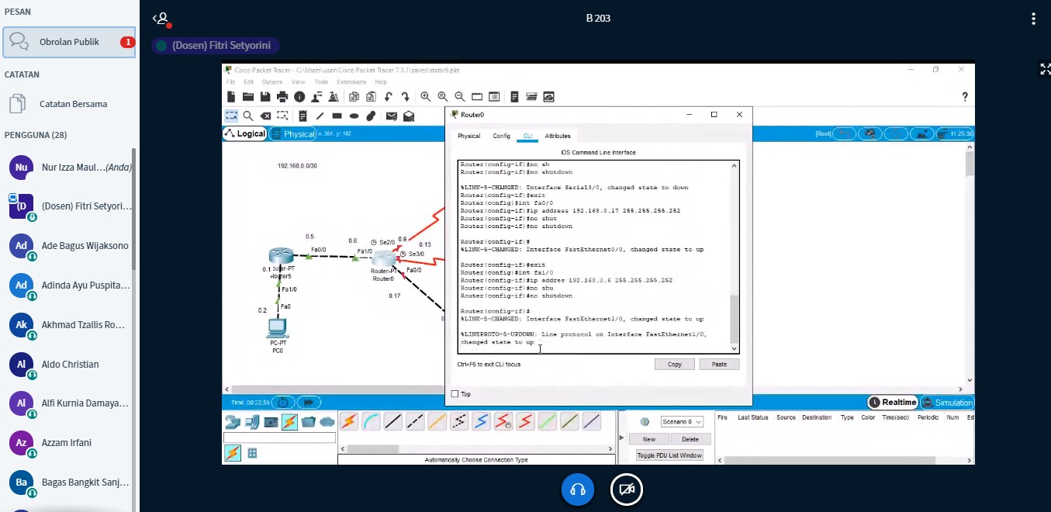This screenshot has height=512, width=1051.
Task: Click the CLI output vertical scrollbar
Action: point(735,257)
